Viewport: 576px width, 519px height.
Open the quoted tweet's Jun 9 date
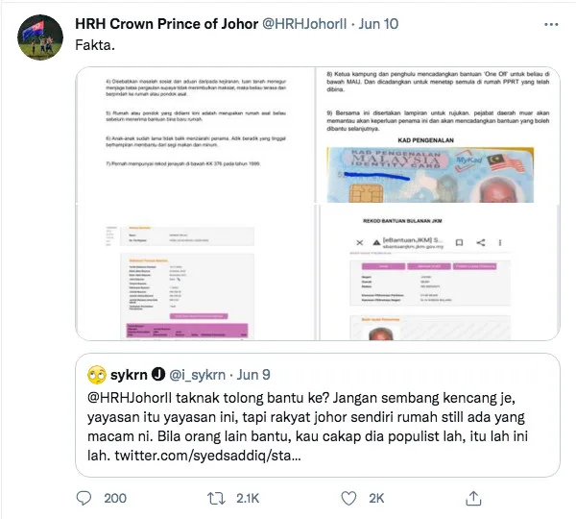[x=253, y=375]
